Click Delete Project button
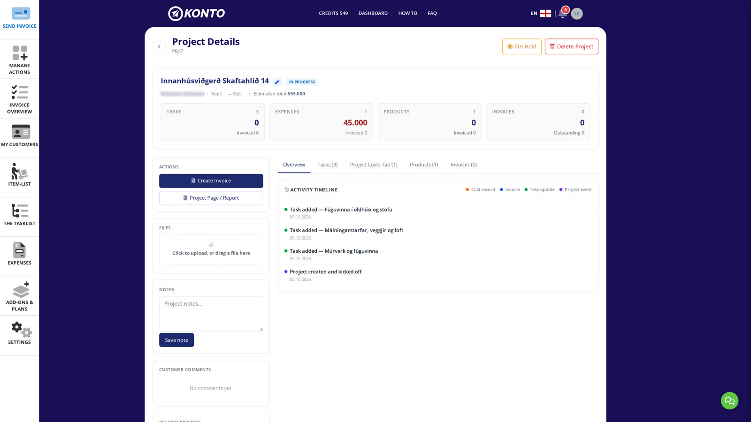 [571, 46]
